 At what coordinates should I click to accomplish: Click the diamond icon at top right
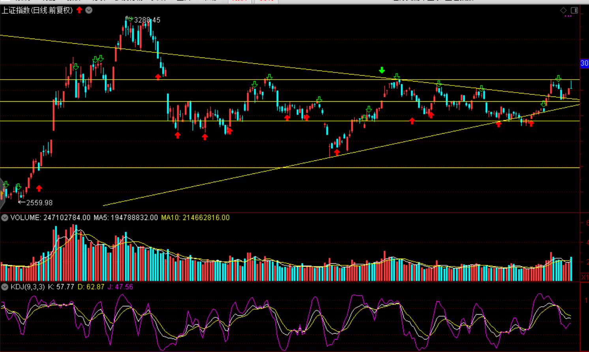pos(563,10)
